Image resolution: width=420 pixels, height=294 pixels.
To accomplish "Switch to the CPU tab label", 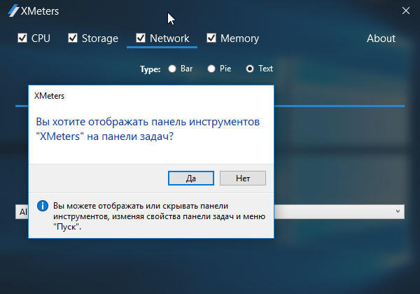I will (41, 38).
